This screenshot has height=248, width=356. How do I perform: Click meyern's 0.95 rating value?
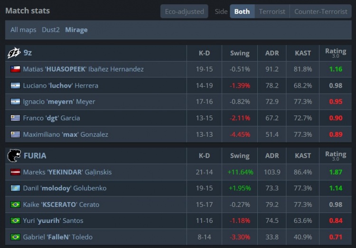[x=336, y=102]
